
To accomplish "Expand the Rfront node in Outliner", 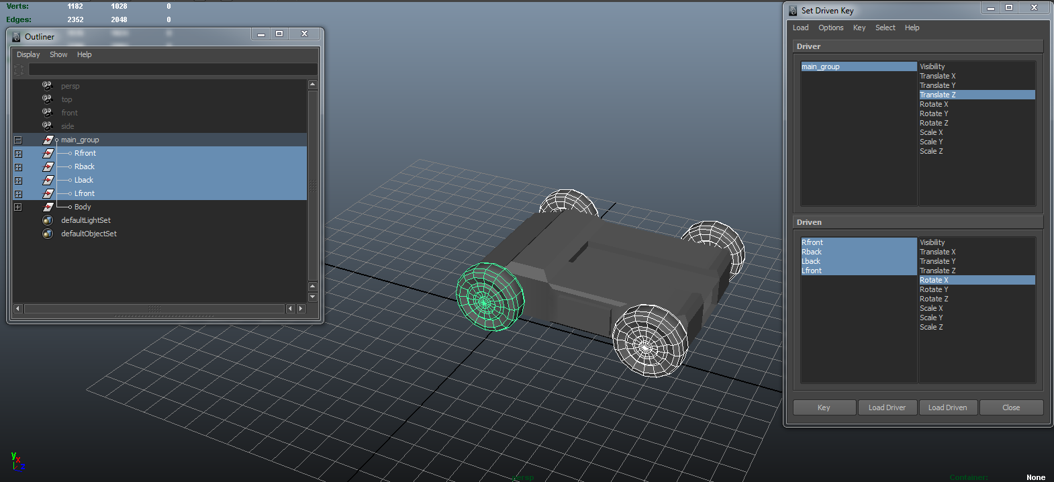I will click(x=18, y=154).
